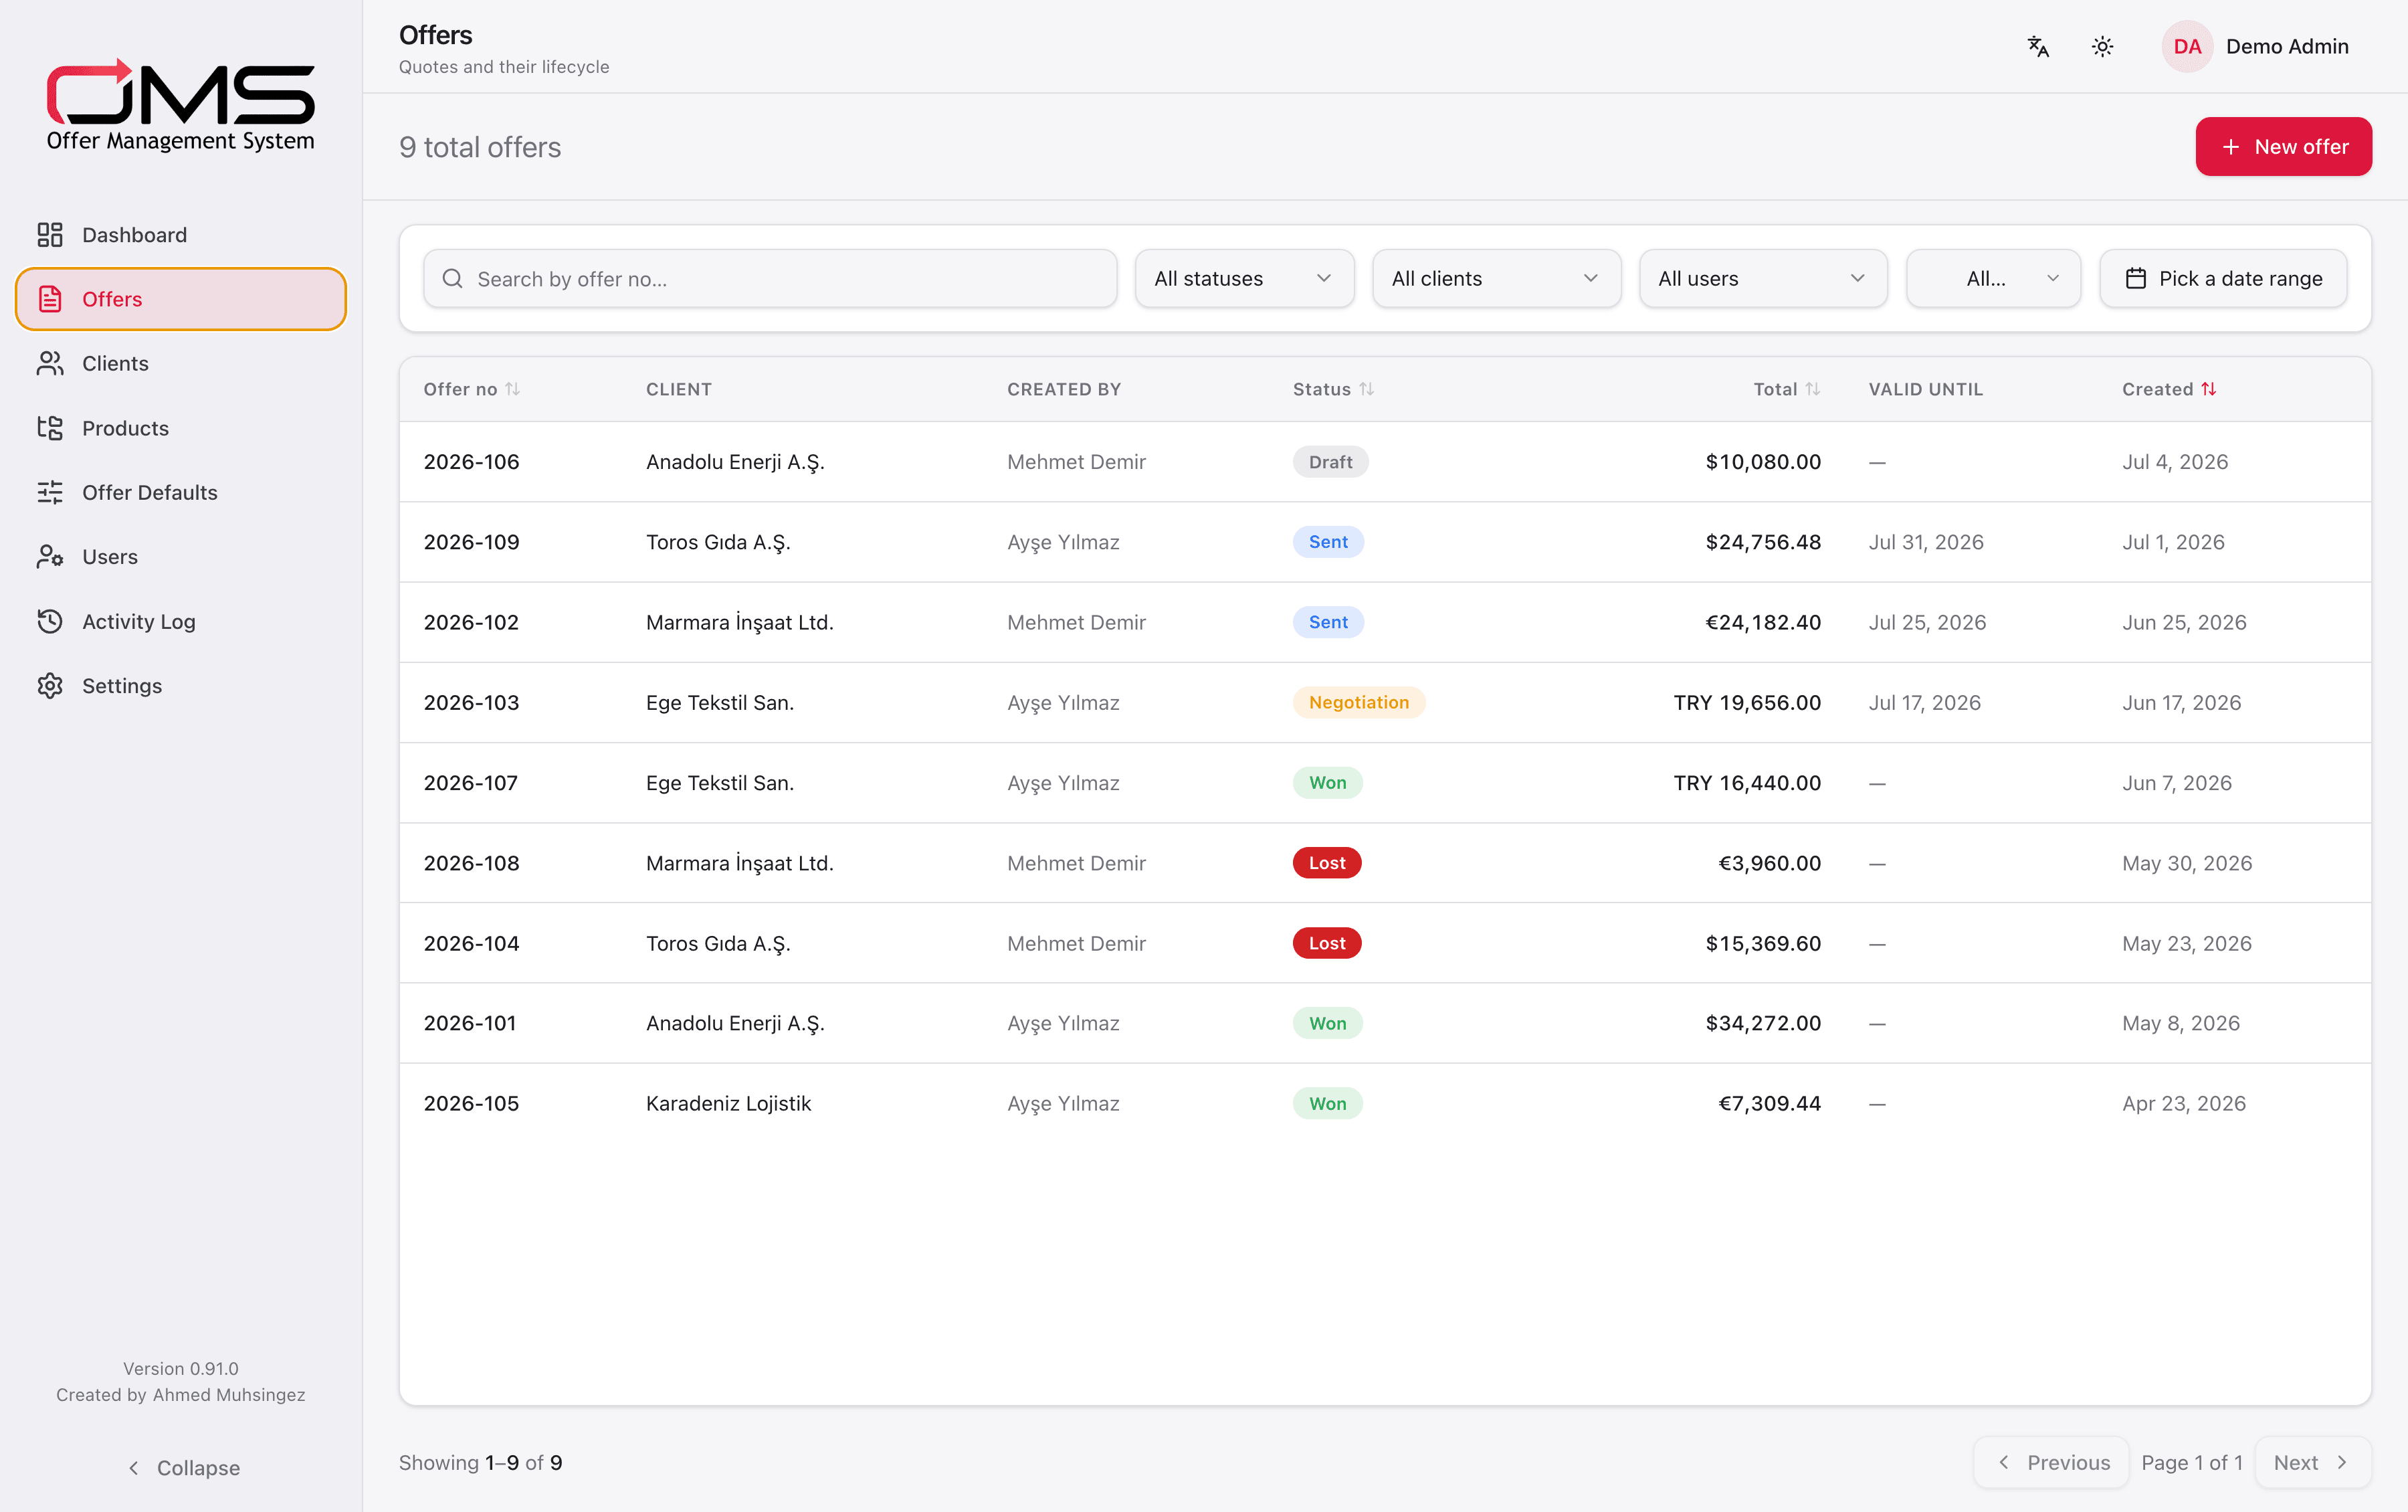This screenshot has height=1512, width=2408.
Task: Click the Previous page chevron icon
Action: (2003, 1463)
